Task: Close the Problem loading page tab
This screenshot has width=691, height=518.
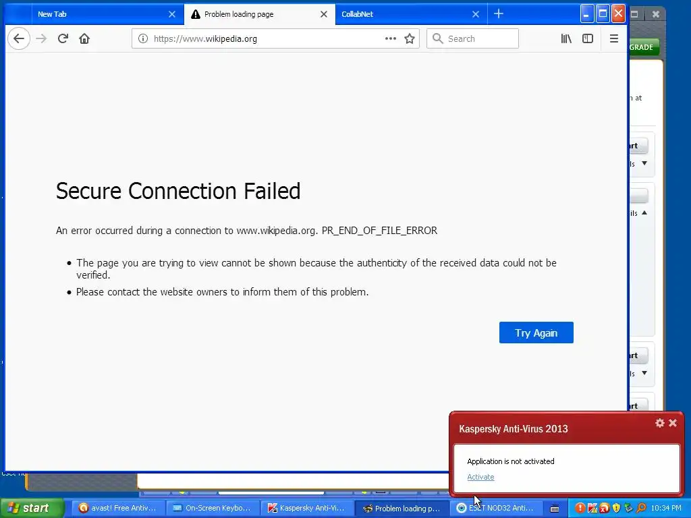Action: click(323, 14)
